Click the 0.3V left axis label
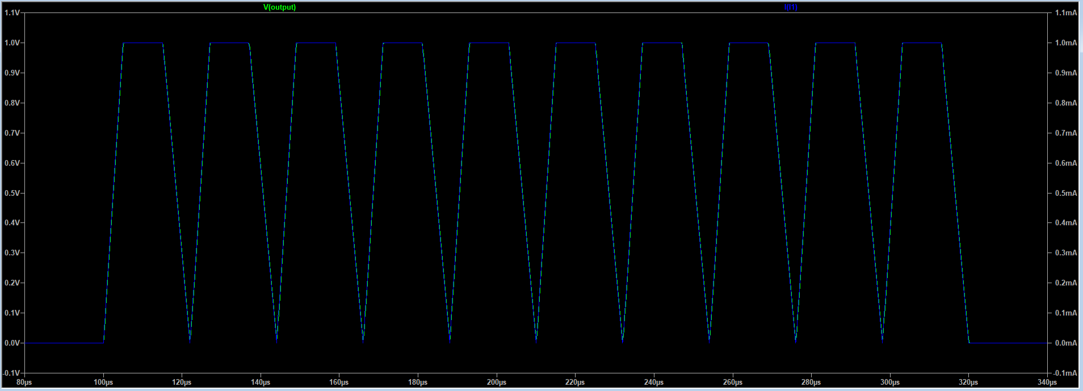This screenshot has height=391, width=1083. (x=12, y=253)
